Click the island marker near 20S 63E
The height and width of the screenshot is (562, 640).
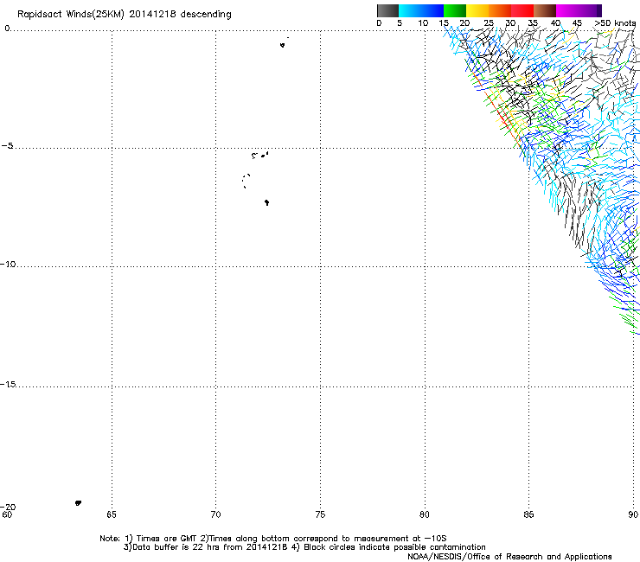click(x=78, y=503)
